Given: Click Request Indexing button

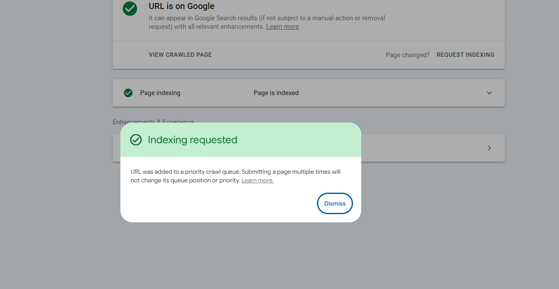Looking at the screenshot, I should click(x=465, y=55).
